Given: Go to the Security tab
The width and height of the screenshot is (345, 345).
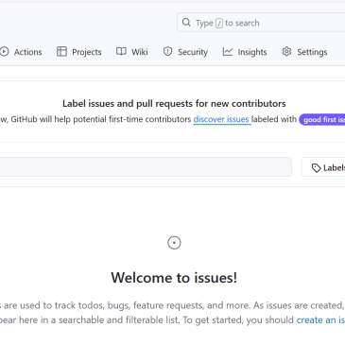Looking at the screenshot, I should tap(185, 52).
